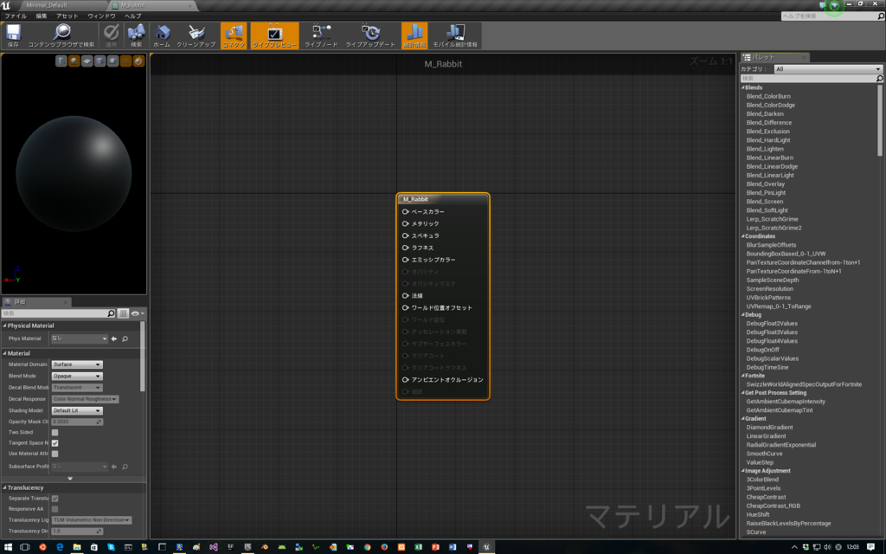
Task: Expand advanced Material properties arrow
Action: point(70,478)
